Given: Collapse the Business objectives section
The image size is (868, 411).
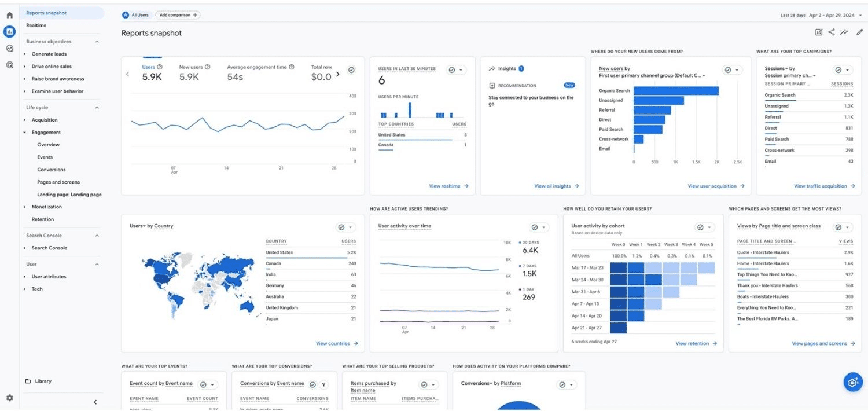Looking at the screenshot, I should [x=97, y=42].
